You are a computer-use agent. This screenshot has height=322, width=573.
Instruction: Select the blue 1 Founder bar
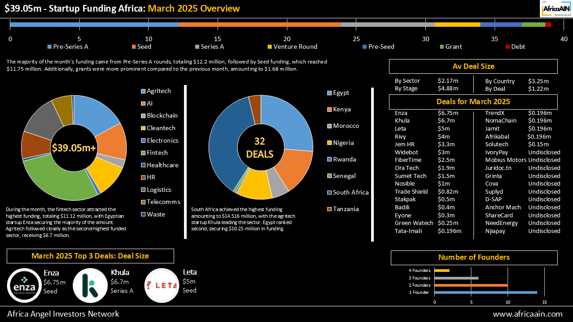[486, 292]
